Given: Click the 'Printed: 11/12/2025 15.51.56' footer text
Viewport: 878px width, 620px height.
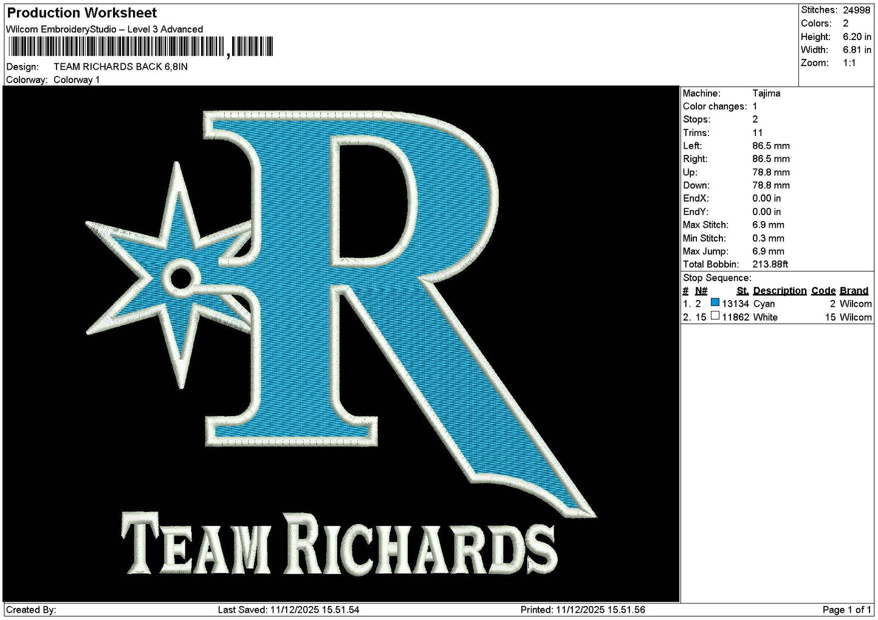Looking at the screenshot, I should pos(583,610).
